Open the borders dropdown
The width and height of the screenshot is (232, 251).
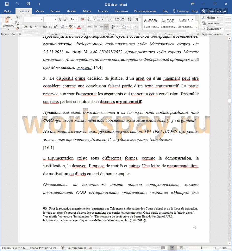click(136, 27)
